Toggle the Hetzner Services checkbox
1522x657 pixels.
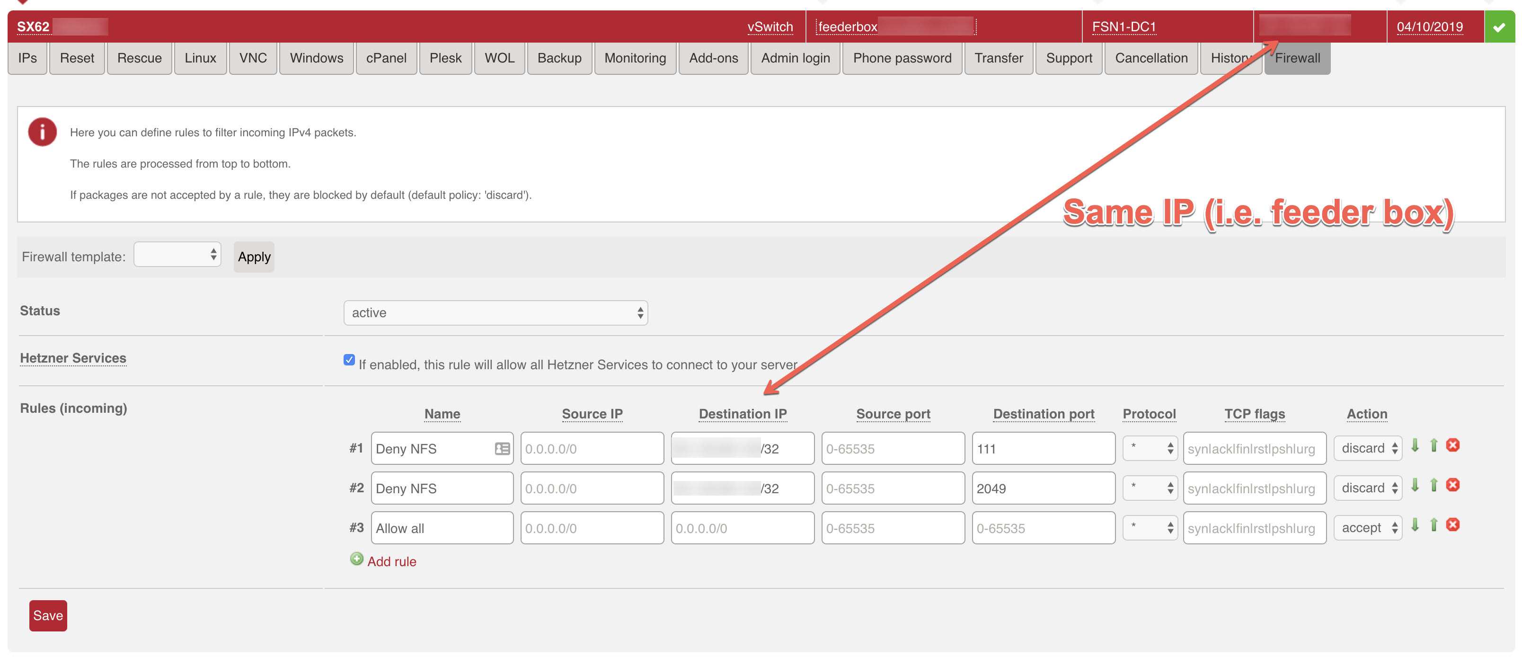coord(349,360)
